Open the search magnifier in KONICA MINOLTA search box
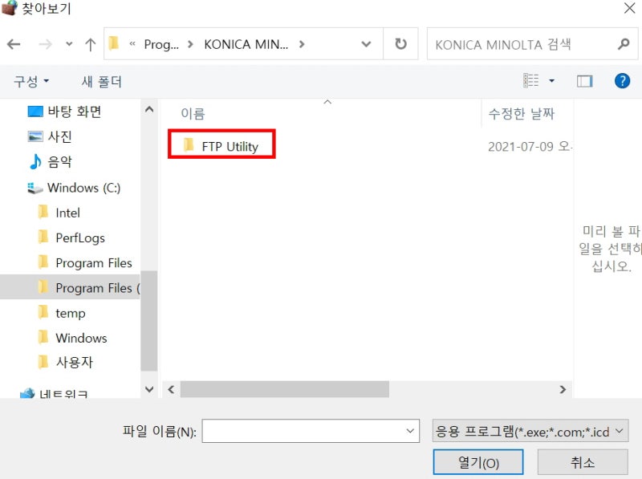642x479 pixels. coord(624,44)
